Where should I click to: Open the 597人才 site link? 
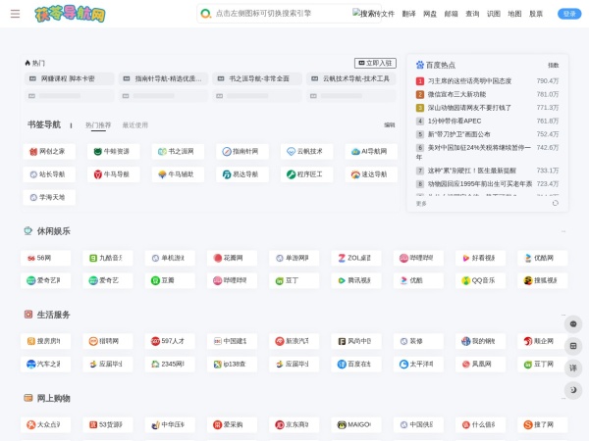click(x=170, y=341)
